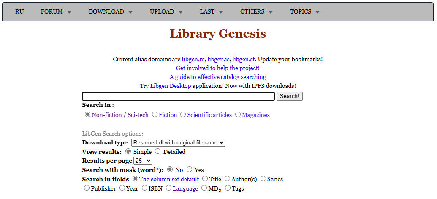The width and height of the screenshot is (437, 199).
Task: Open Results per page dropdown
Action: tap(143, 161)
